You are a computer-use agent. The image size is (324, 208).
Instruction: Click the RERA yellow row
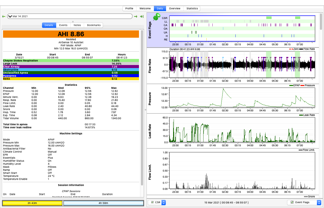pyautogui.click(x=71, y=79)
